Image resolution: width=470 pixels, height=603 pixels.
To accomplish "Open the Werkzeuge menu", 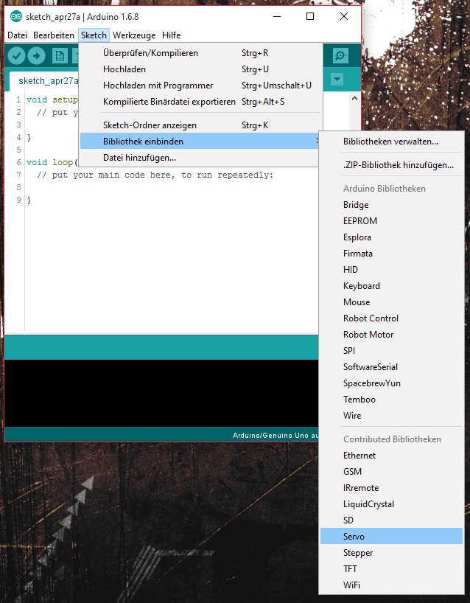I will 134,35.
